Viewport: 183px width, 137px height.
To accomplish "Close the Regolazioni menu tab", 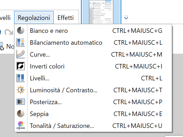I will 34,17.
